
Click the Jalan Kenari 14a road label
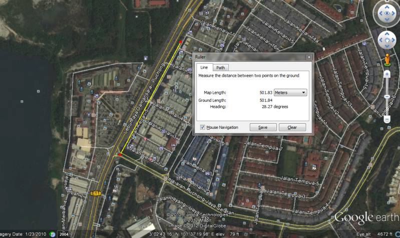coord(301,31)
